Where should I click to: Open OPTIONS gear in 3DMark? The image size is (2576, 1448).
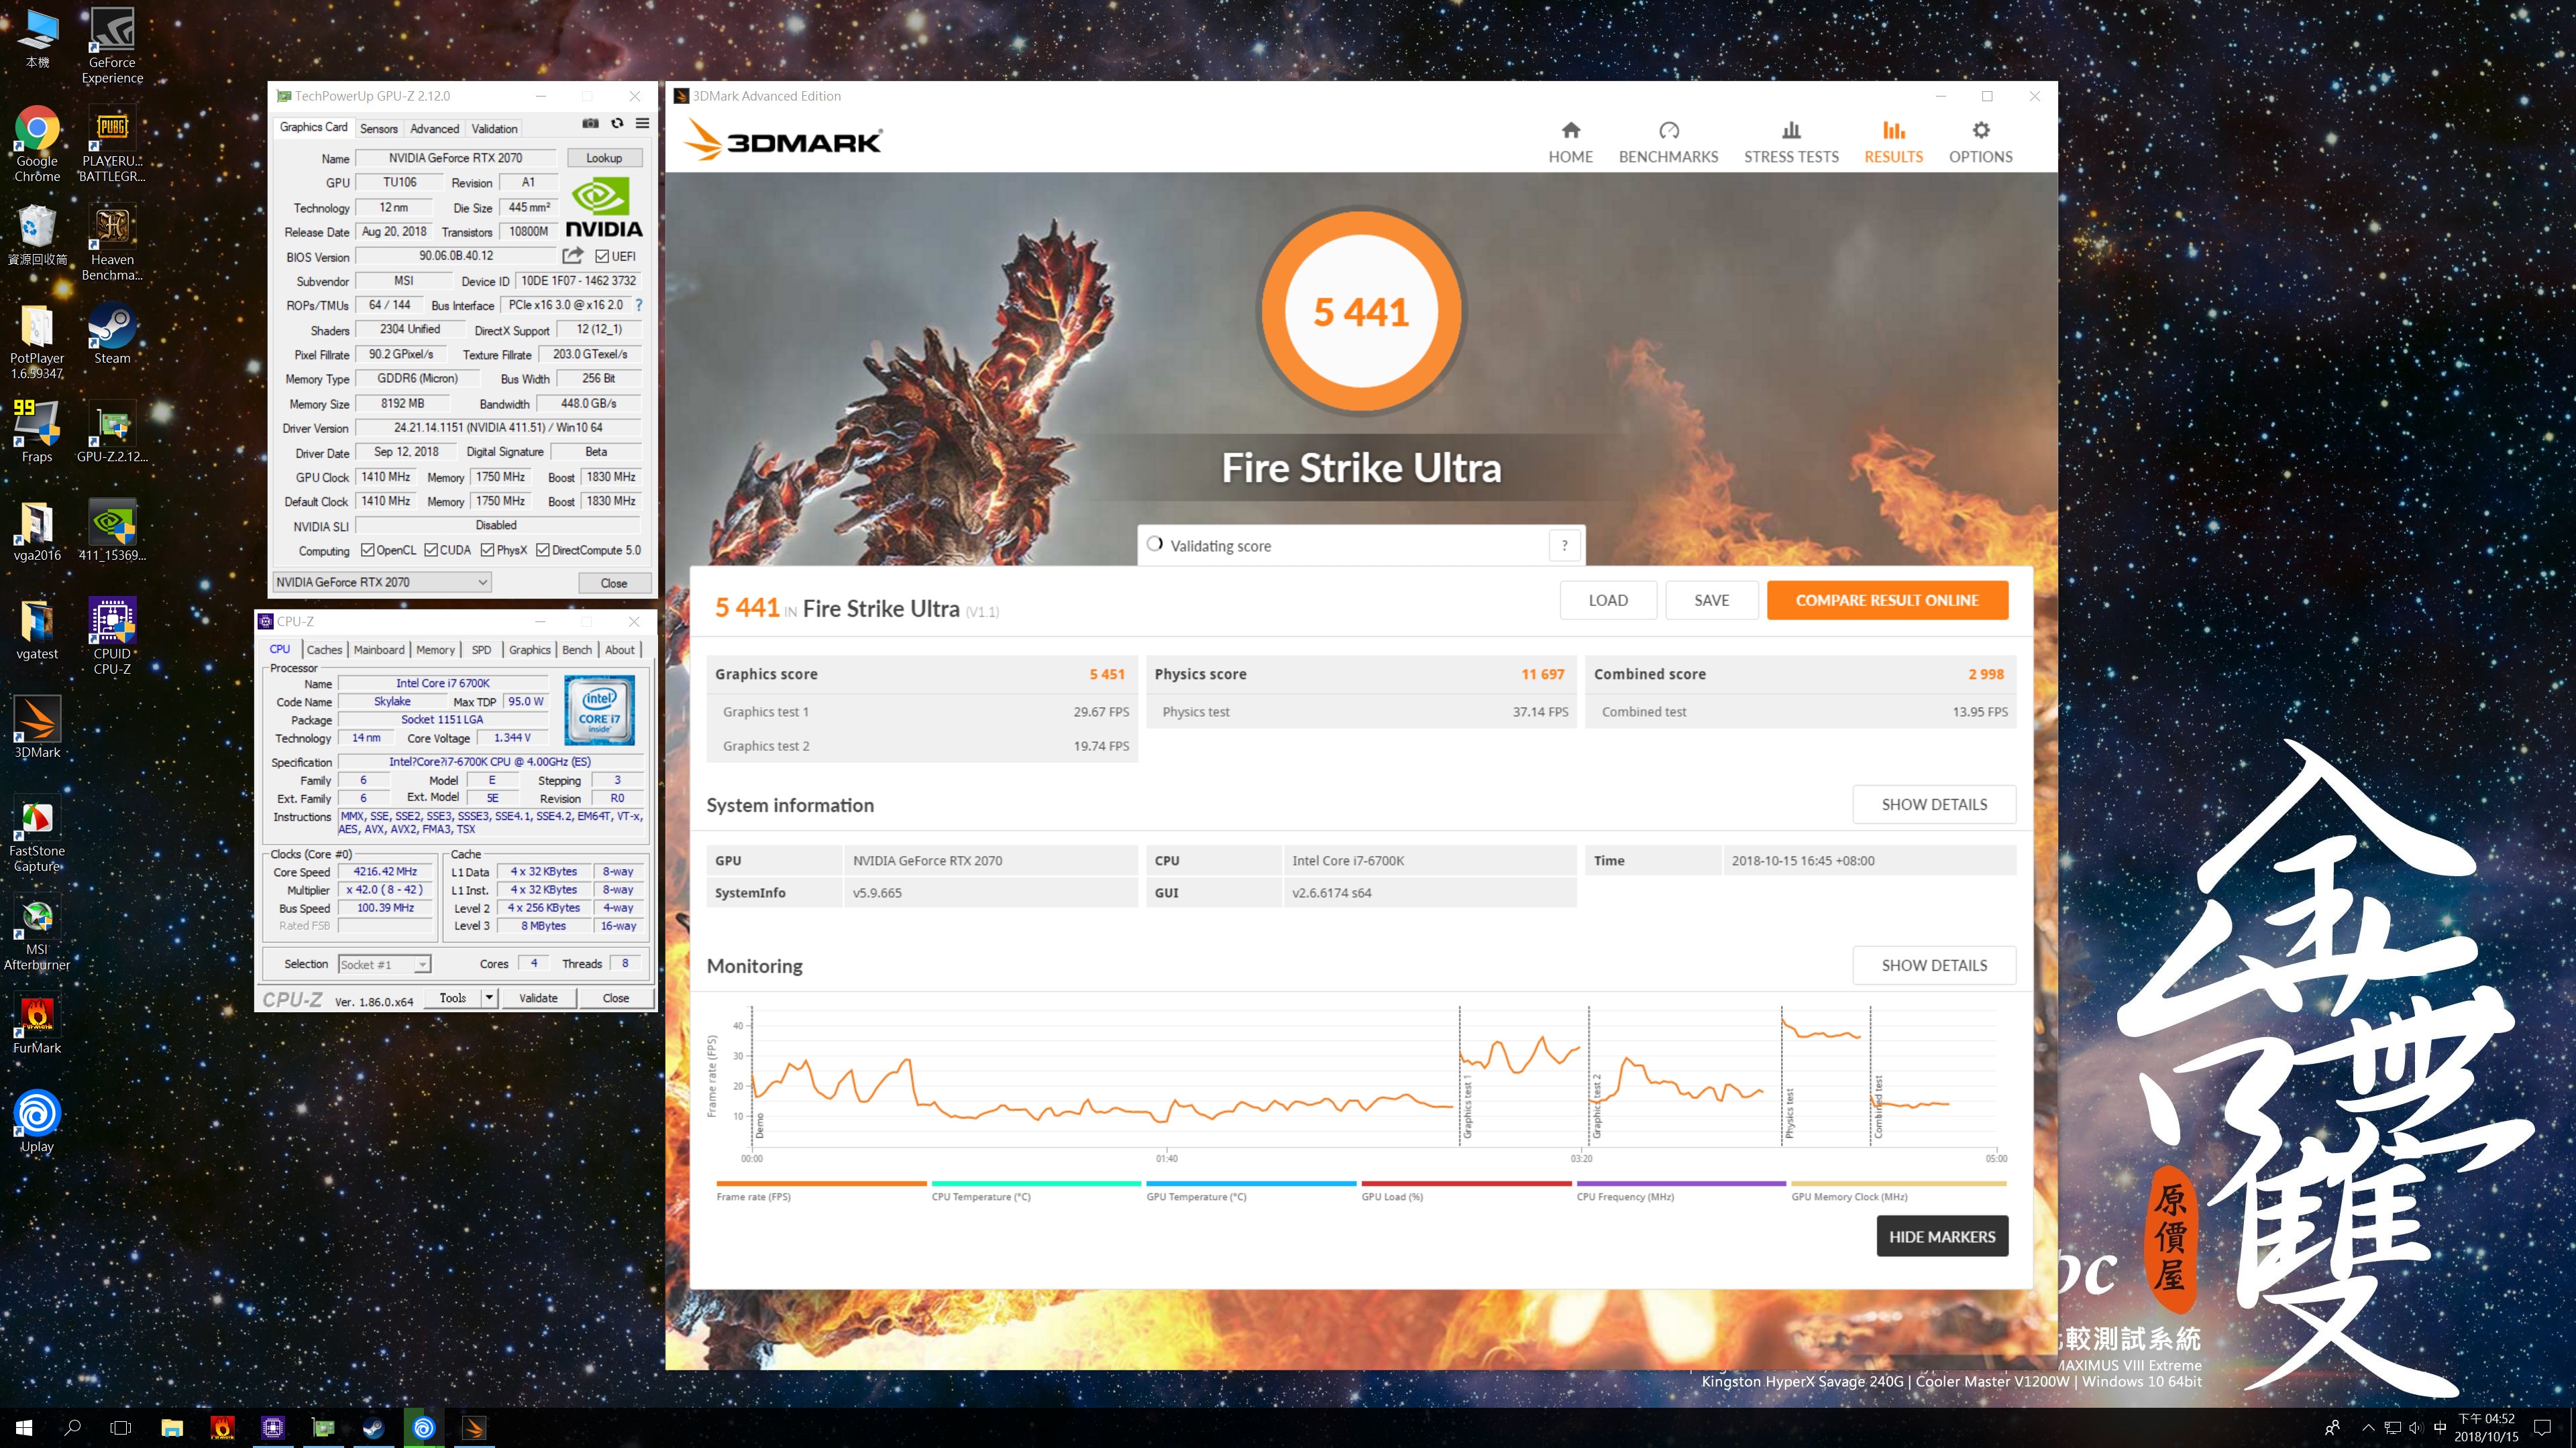1980,131
